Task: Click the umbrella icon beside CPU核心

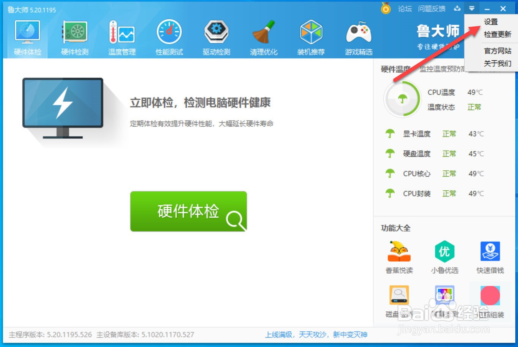Action: [390, 173]
